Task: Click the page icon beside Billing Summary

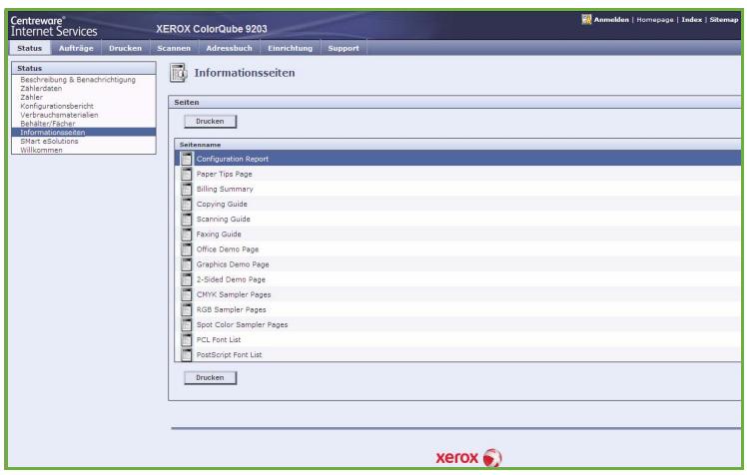Action: click(x=187, y=189)
